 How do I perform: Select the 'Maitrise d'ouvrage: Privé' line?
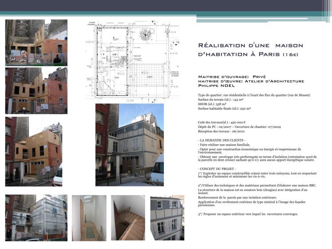tap(232, 77)
